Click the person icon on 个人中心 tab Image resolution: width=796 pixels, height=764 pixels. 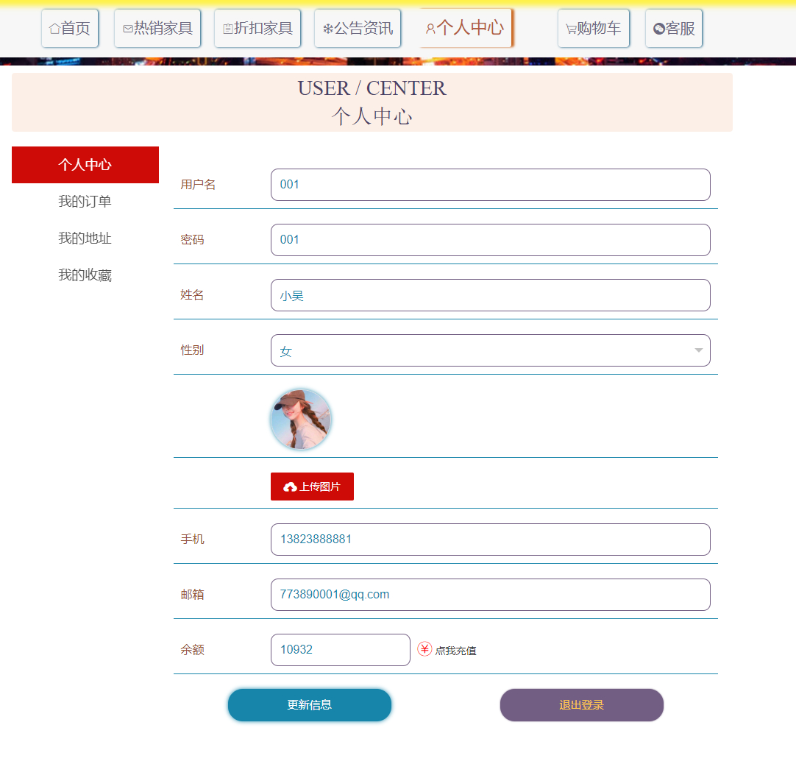(x=429, y=28)
